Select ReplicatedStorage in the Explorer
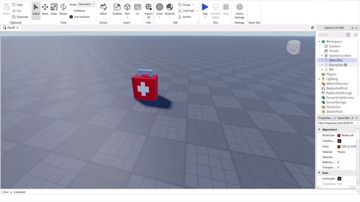 click(339, 93)
